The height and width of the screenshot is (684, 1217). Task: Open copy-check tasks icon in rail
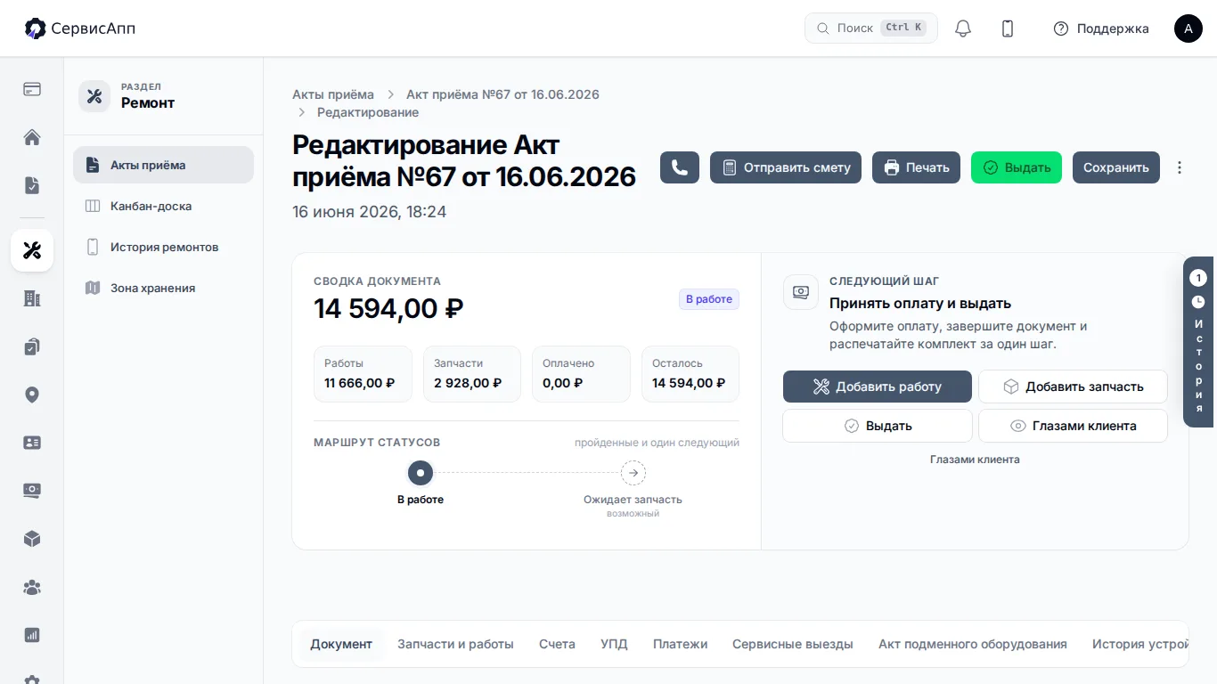coord(32,346)
